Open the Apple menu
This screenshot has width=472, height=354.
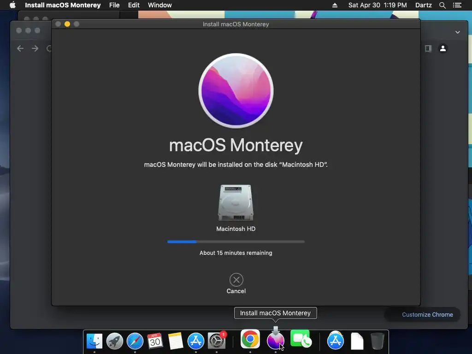[12, 5]
